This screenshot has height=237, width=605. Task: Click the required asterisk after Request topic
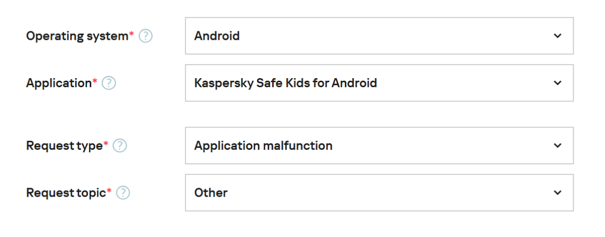pyautogui.click(x=109, y=191)
